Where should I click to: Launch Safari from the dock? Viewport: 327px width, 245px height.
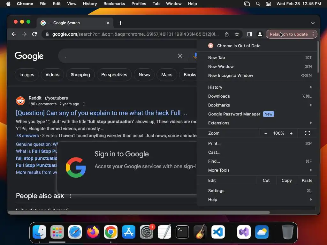pyautogui.click(x=75, y=232)
